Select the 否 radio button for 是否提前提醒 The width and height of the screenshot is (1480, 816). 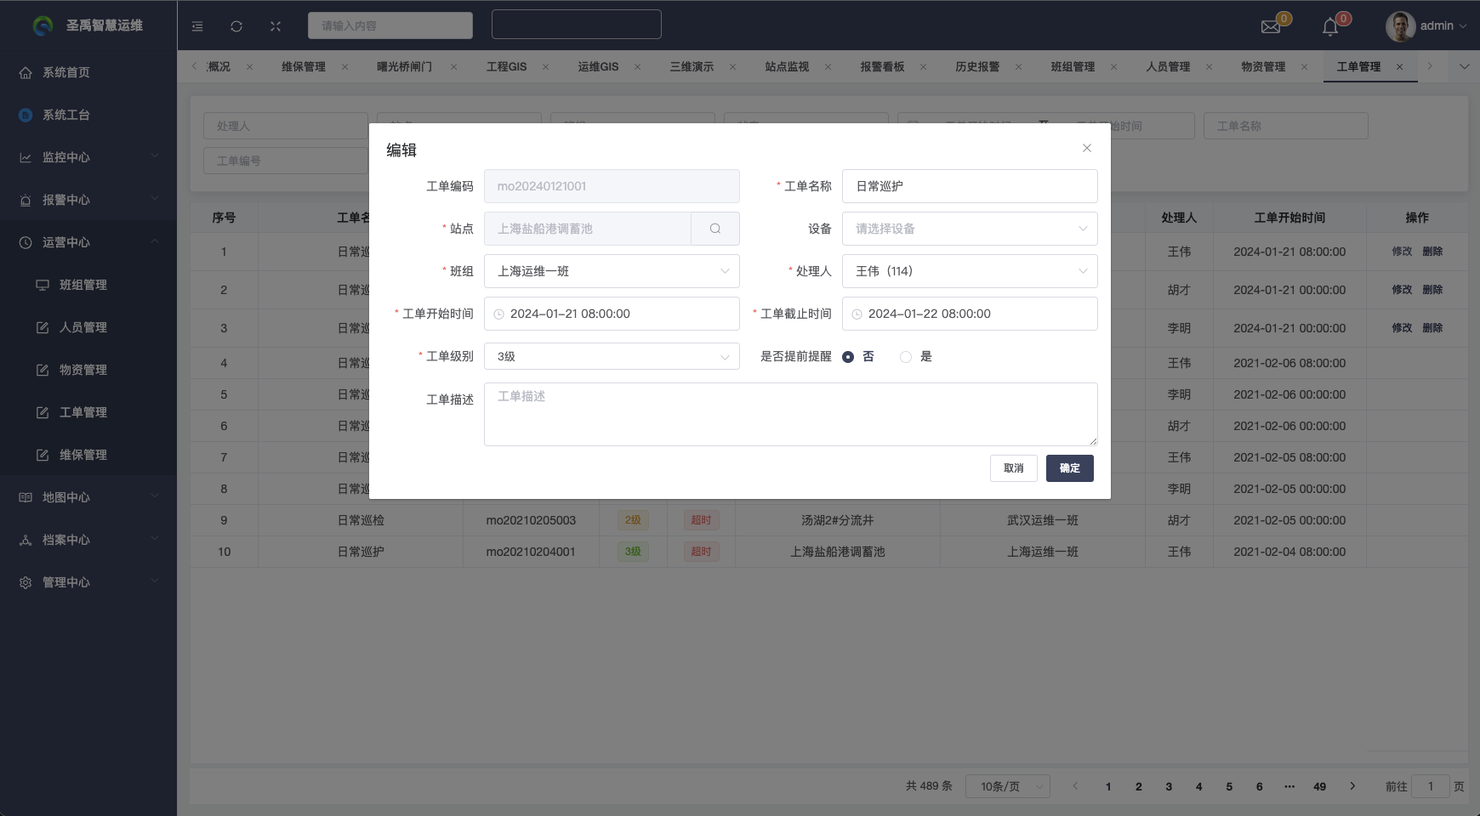(x=848, y=357)
